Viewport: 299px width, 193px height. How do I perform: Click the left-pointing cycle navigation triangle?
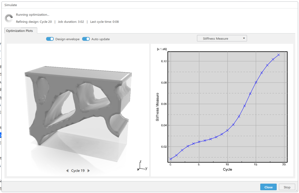(67, 170)
